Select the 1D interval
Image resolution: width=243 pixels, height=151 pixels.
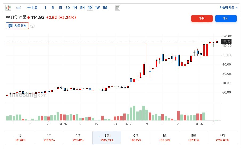click(x=90, y=8)
